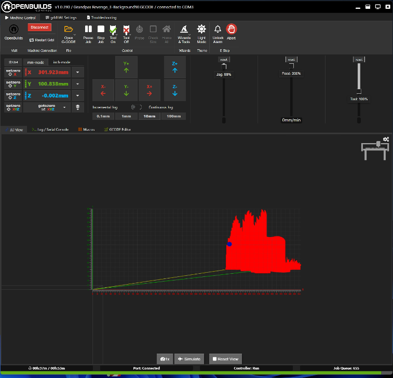The width and height of the screenshot is (393, 378).
Task: Select inch-mode units
Action: click(x=61, y=62)
